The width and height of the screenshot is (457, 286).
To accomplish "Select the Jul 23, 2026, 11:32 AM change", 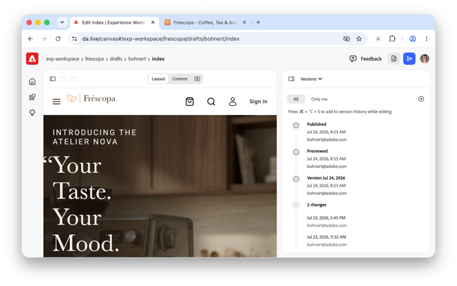I will [x=327, y=241].
